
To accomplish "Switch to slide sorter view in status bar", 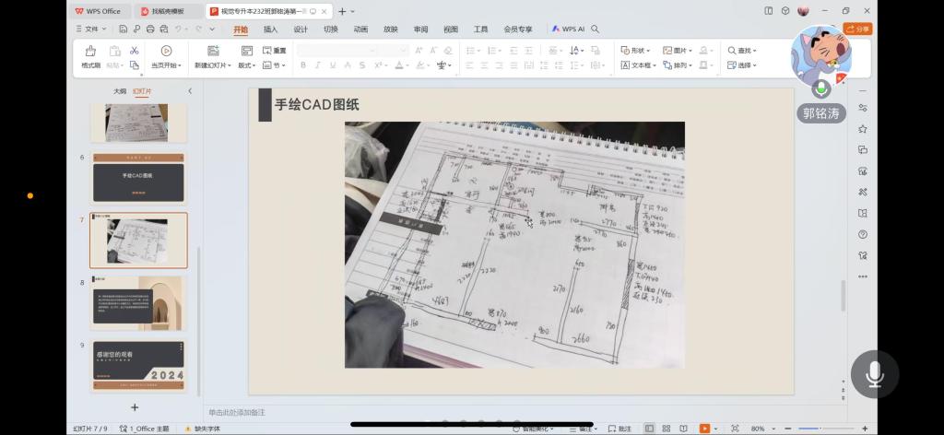I will (x=666, y=429).
